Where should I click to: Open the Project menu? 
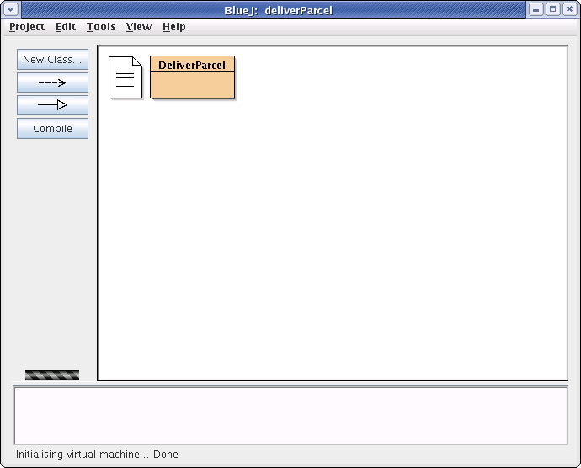pyautogui.click(x=27, y=27)
